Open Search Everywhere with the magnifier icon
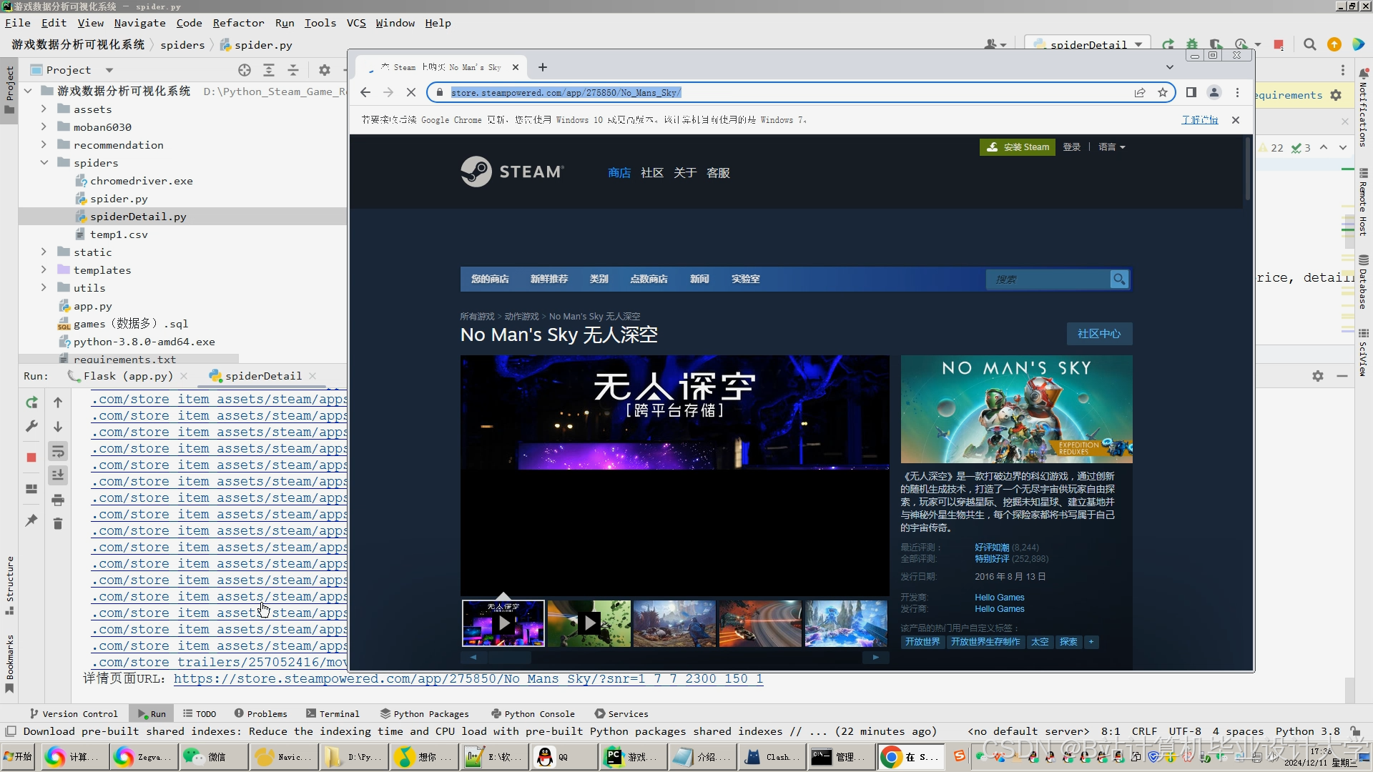 [1310, 44]
